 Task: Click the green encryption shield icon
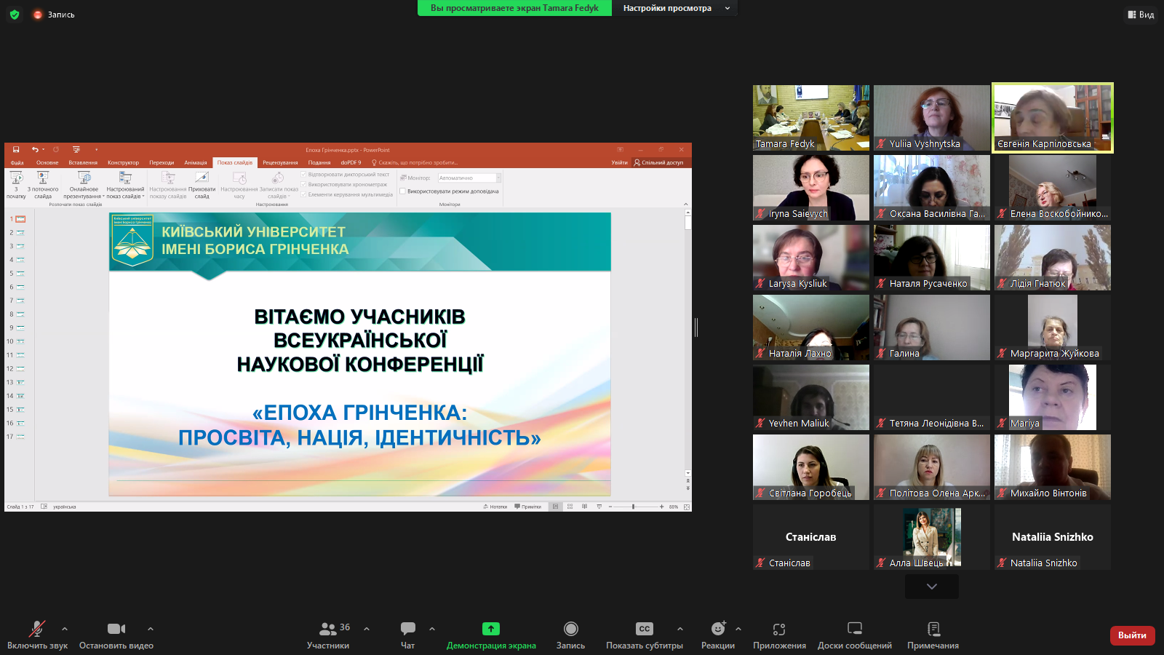[x=15, y=15]
